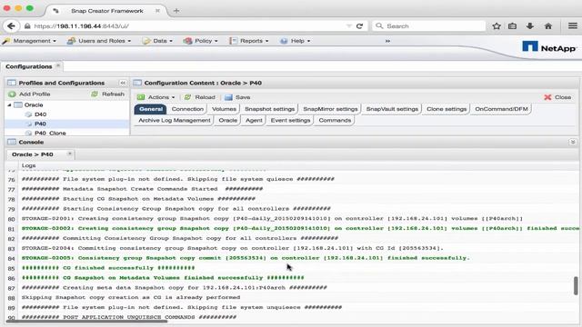This screenshot has height=327, width=582.
Task: Open the Data menu
Action: click(x=157, y=41)
